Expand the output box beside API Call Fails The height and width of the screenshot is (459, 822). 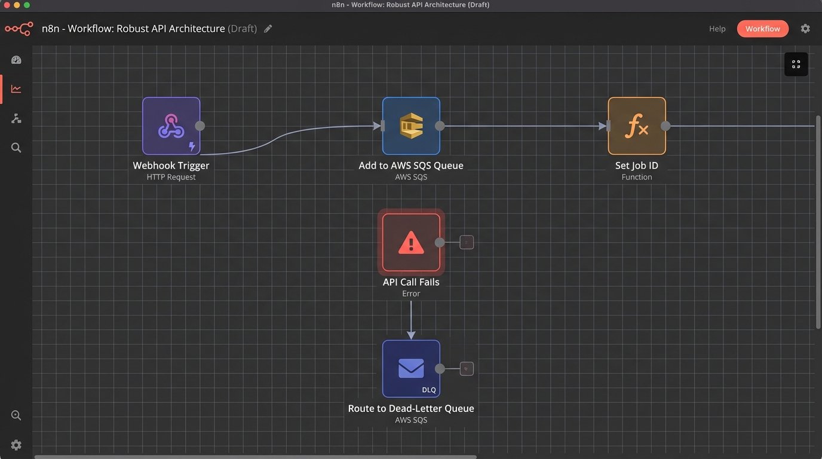467,242
